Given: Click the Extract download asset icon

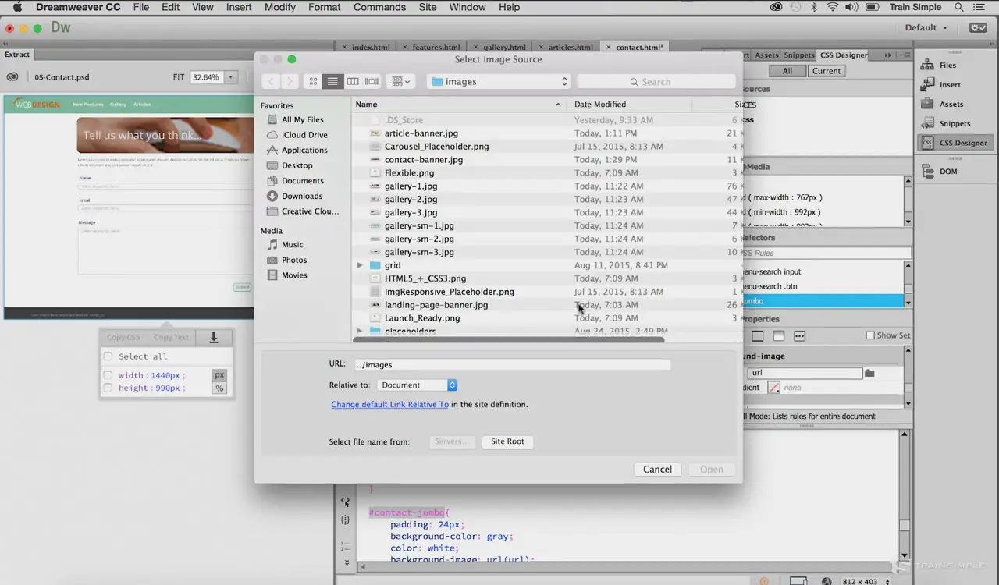Looking at the screenshot, I should pyautogui.click(x=213, y=338).
